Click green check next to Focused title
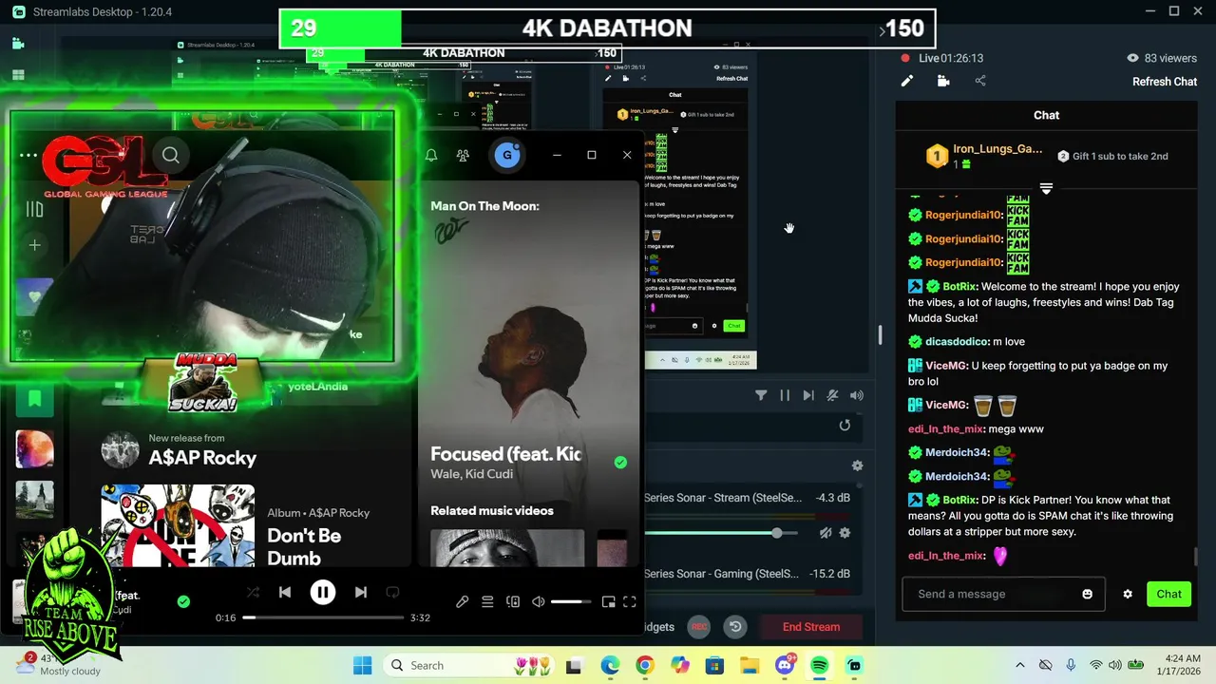Image resolution: width=1216 pixels, height=684 pixels. point(620,463)
